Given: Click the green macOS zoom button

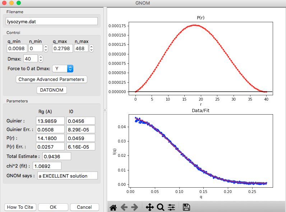Looking at the screenshot, I should [x=19, y=3].
